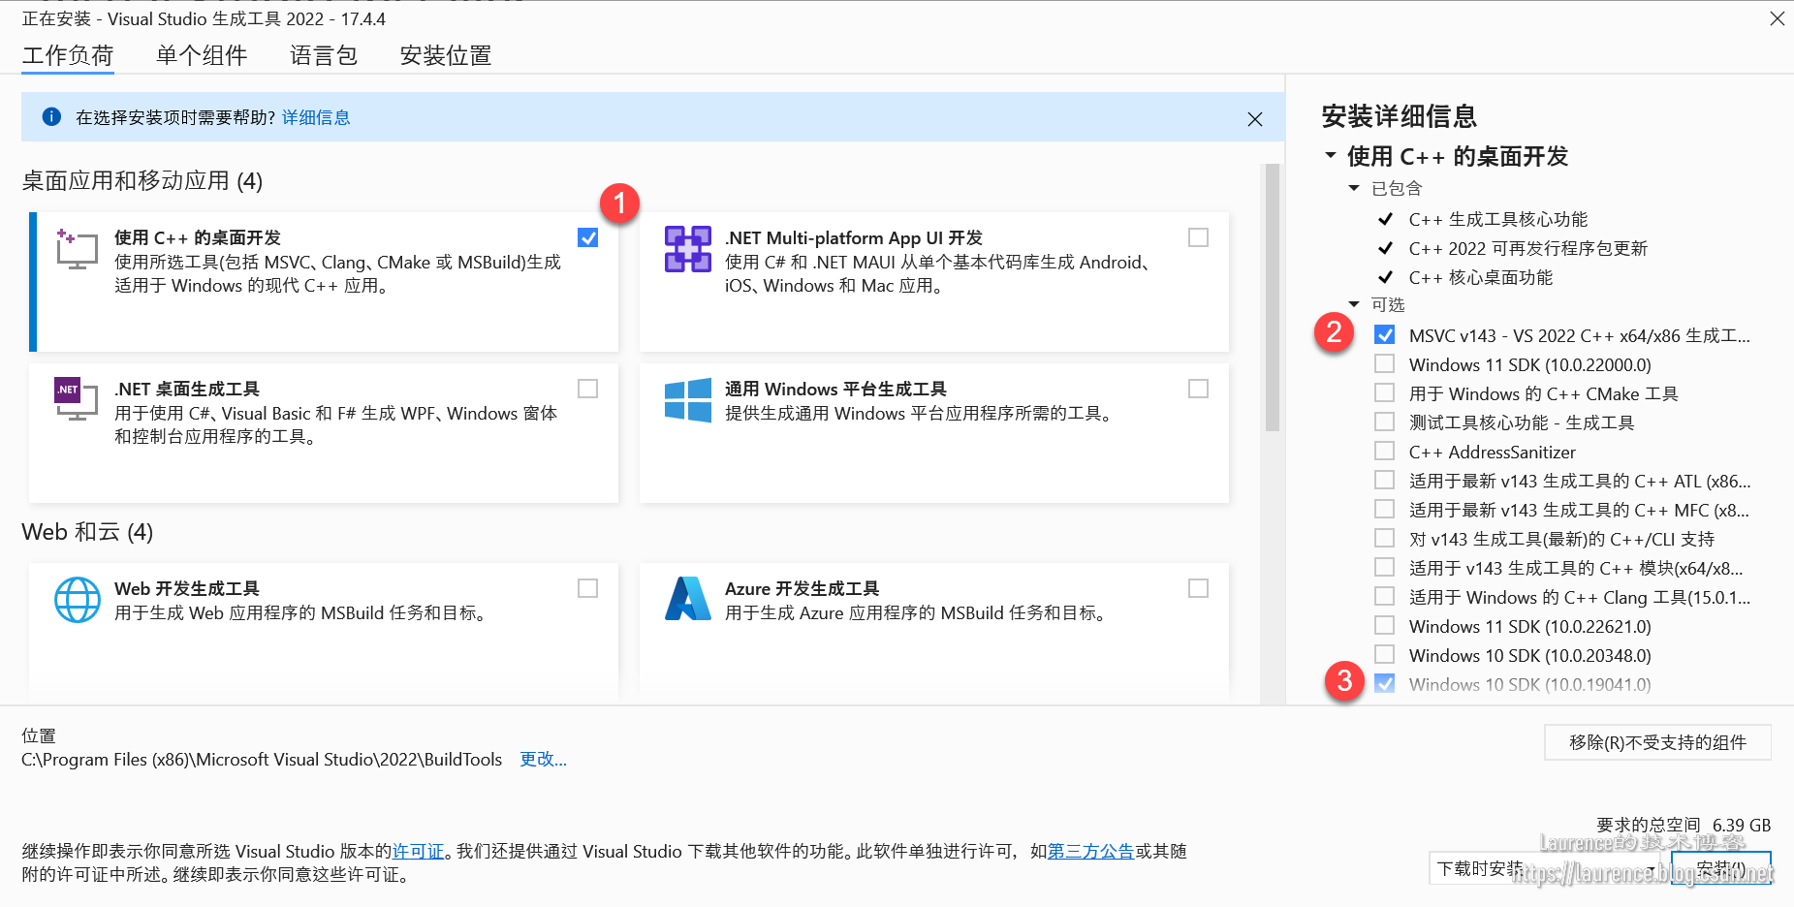Click 更改... to change install location

coord(543,759)
